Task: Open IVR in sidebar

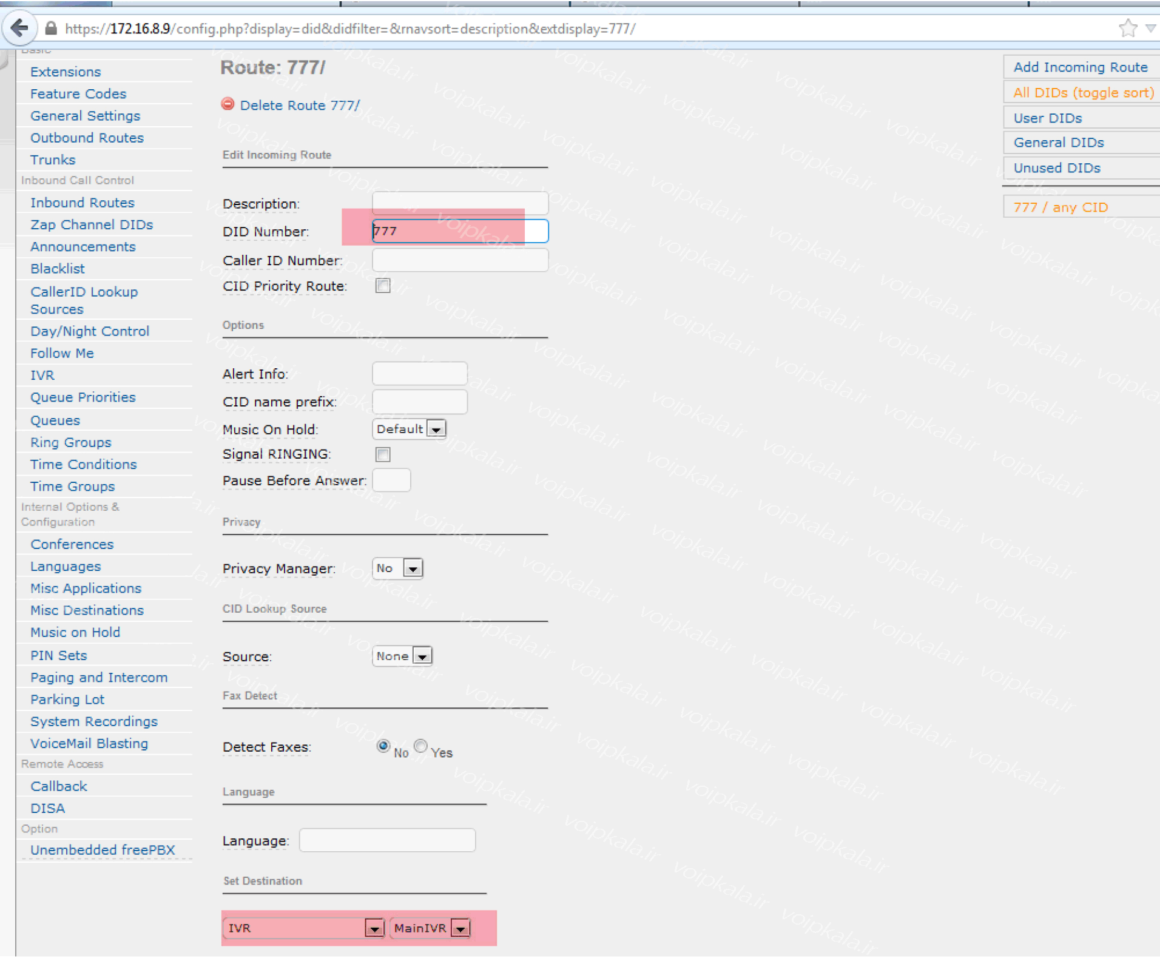Action: 42,376
